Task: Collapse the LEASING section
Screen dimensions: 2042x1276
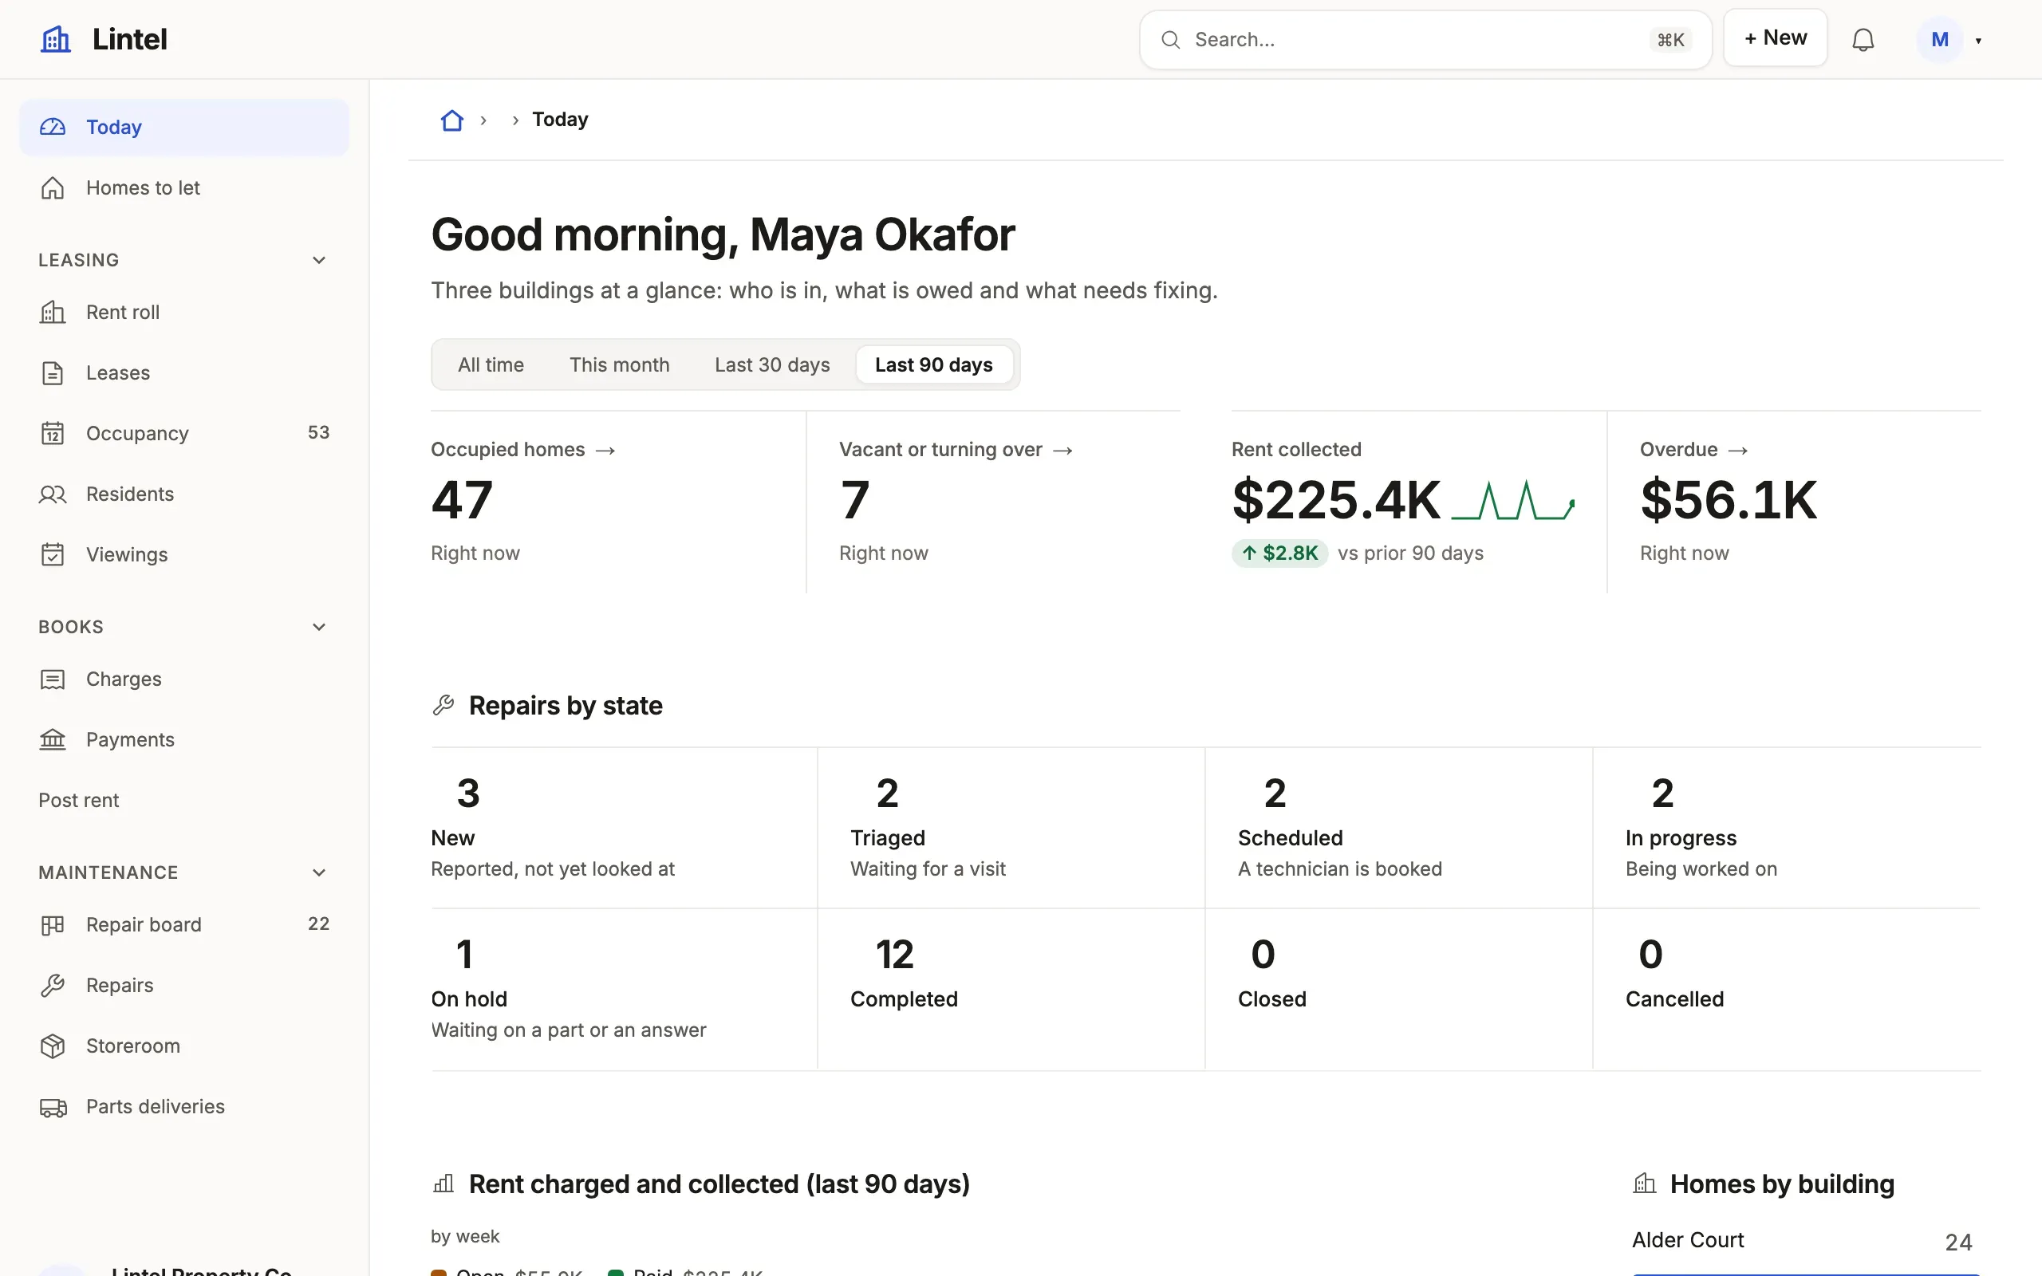Action: [318, 260]
